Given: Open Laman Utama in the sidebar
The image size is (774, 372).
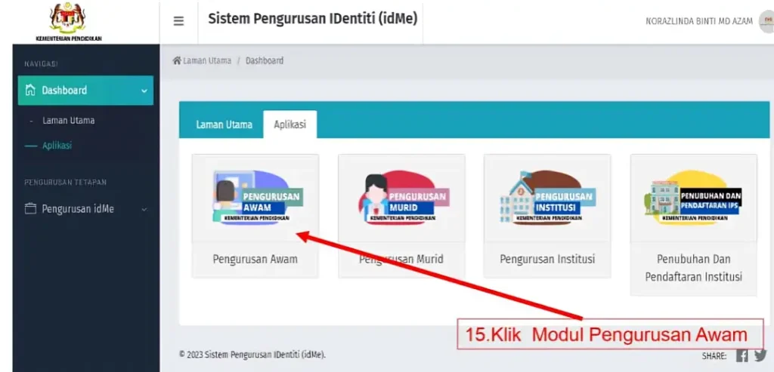Looking at the screenshot, I should (x=69, y=121).
